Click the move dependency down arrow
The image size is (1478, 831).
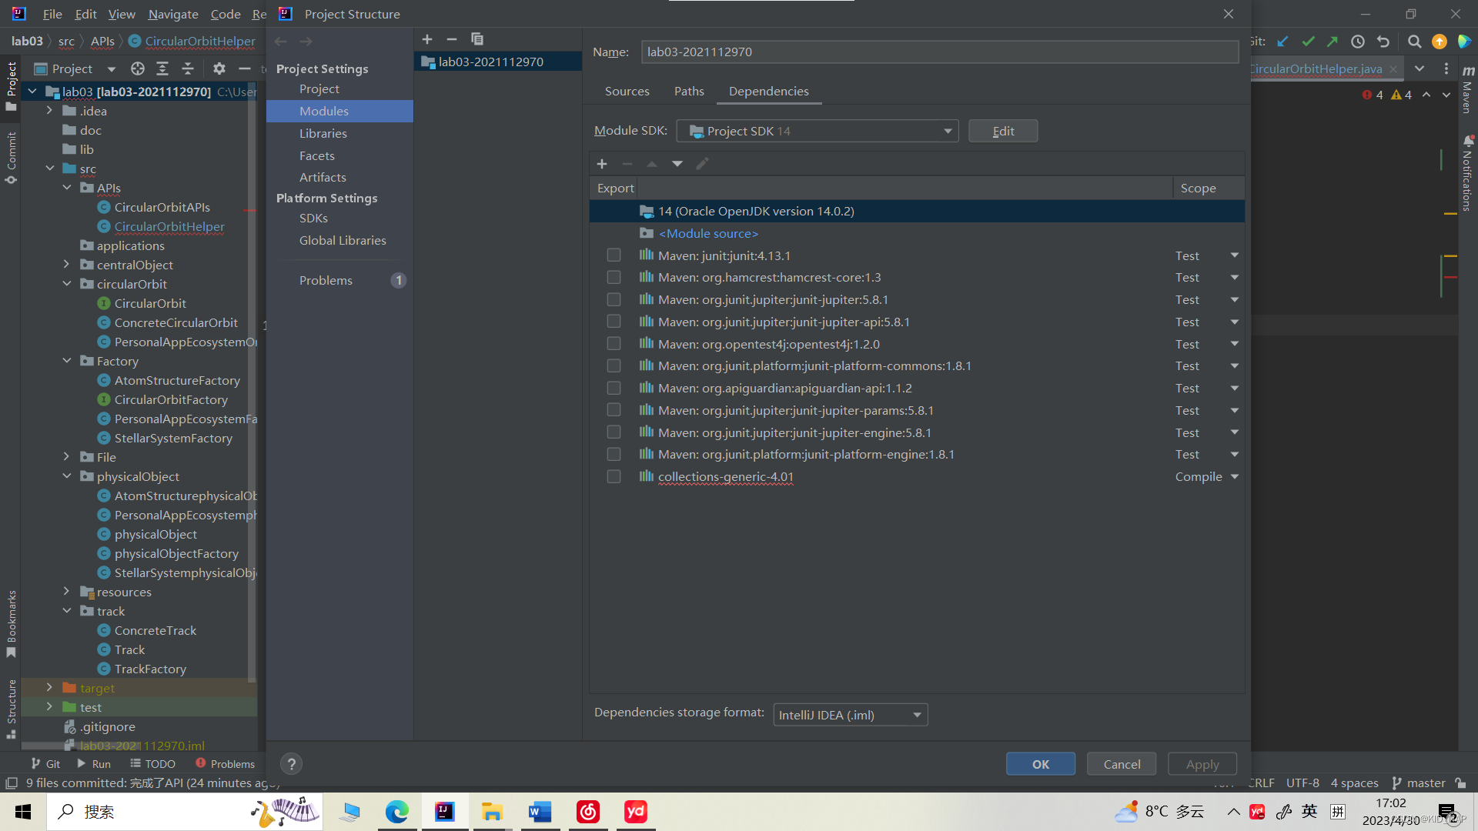pos(677,164)
